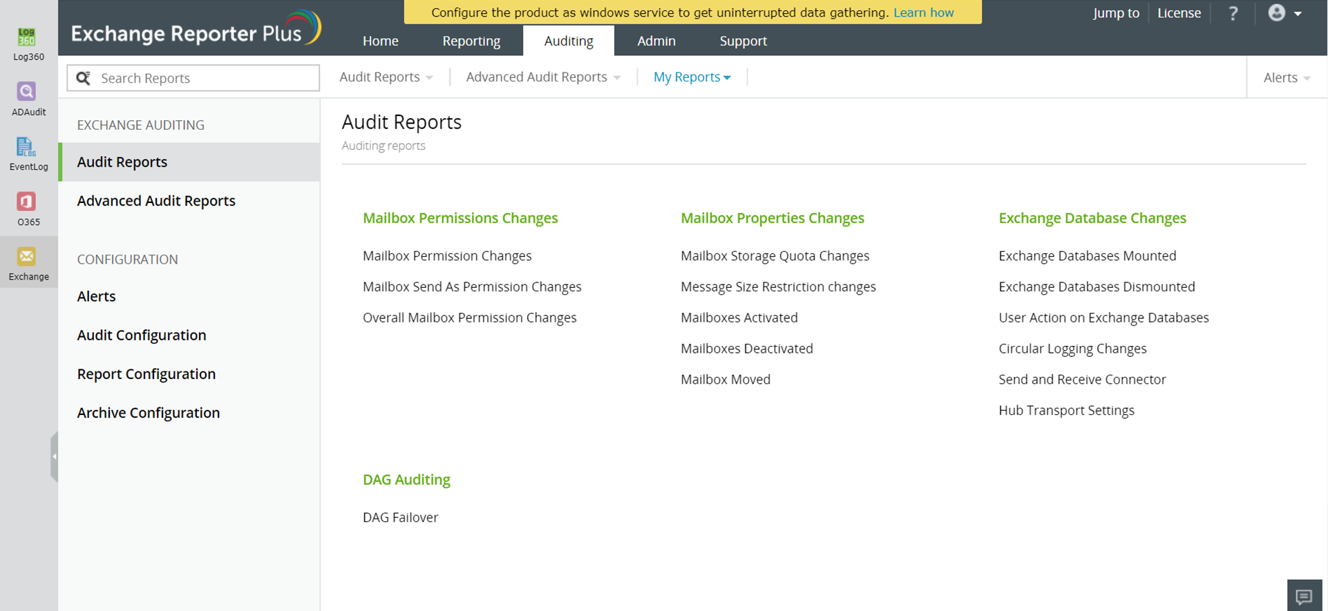Select Audit Configuration in the sidebar
The image size is (1328, 611).
pyautogui.click(x=142, y=335)
